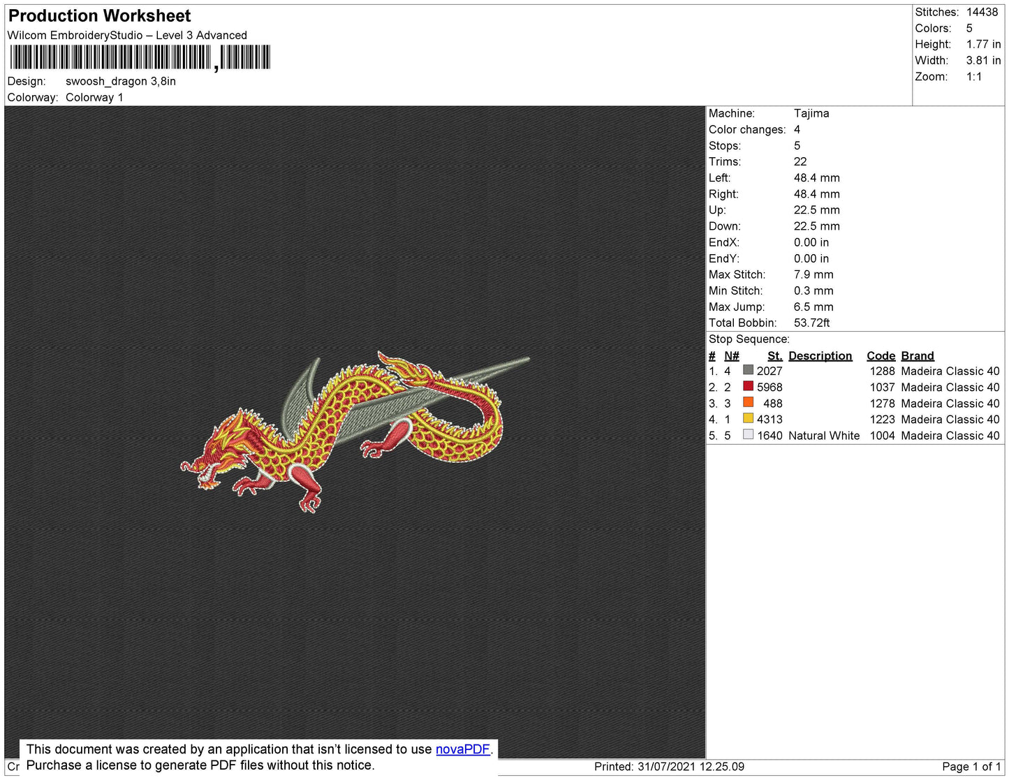Image resolution: width=1009 pixels, height=780 pixels.
Task: Select the Natural White thread swatch
Action: (748, 435)
